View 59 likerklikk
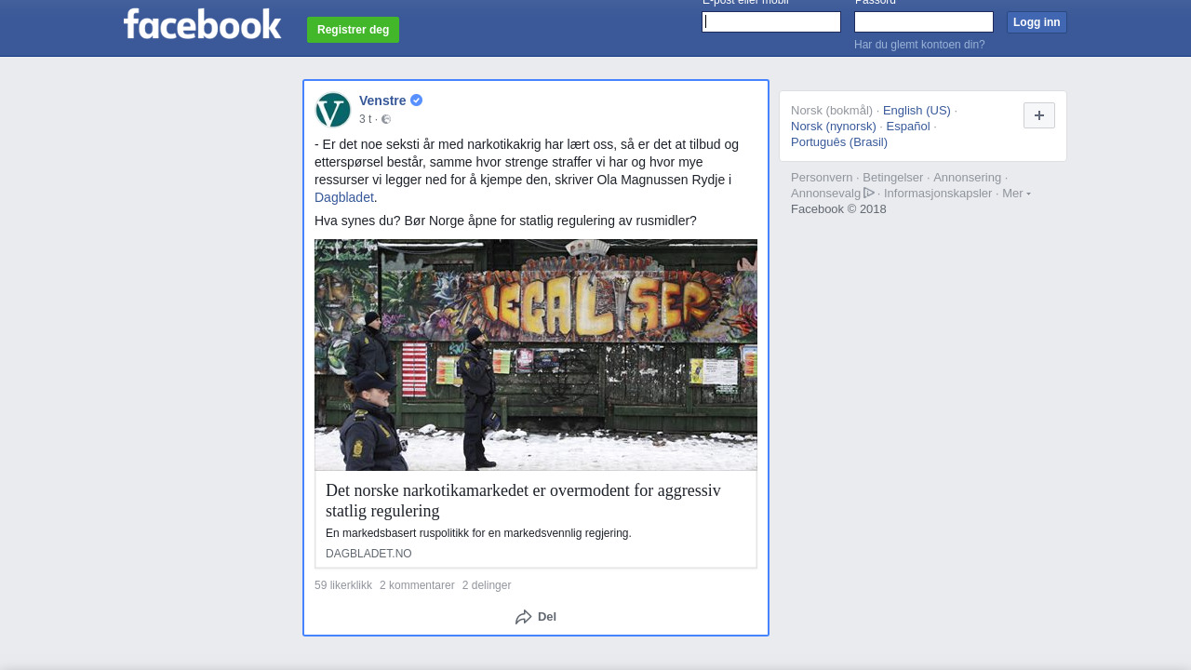This screenshot has width=1191, height=670. pos(343,585)
